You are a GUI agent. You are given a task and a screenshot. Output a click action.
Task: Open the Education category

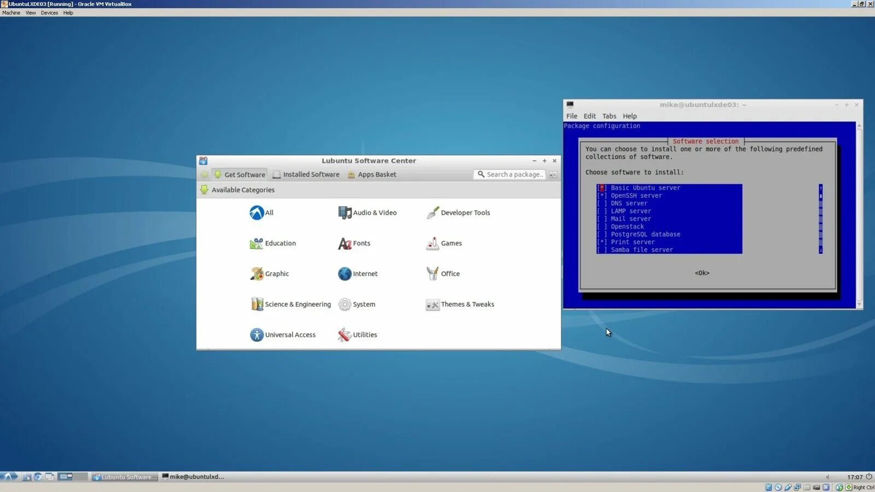[x=272, y=243]
